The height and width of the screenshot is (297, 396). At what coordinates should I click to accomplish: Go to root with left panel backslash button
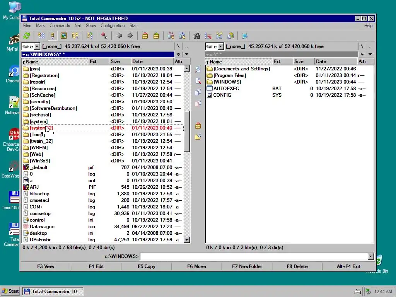[x=178, y=46]
